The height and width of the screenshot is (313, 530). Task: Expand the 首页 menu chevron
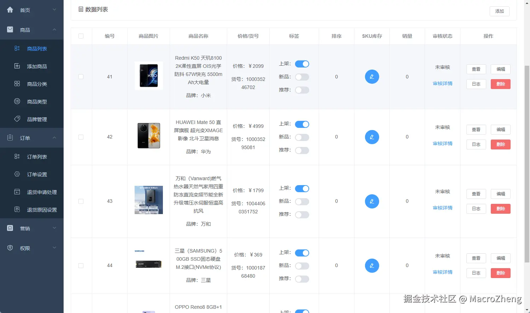pyautogui.click(x=54, y=10)
